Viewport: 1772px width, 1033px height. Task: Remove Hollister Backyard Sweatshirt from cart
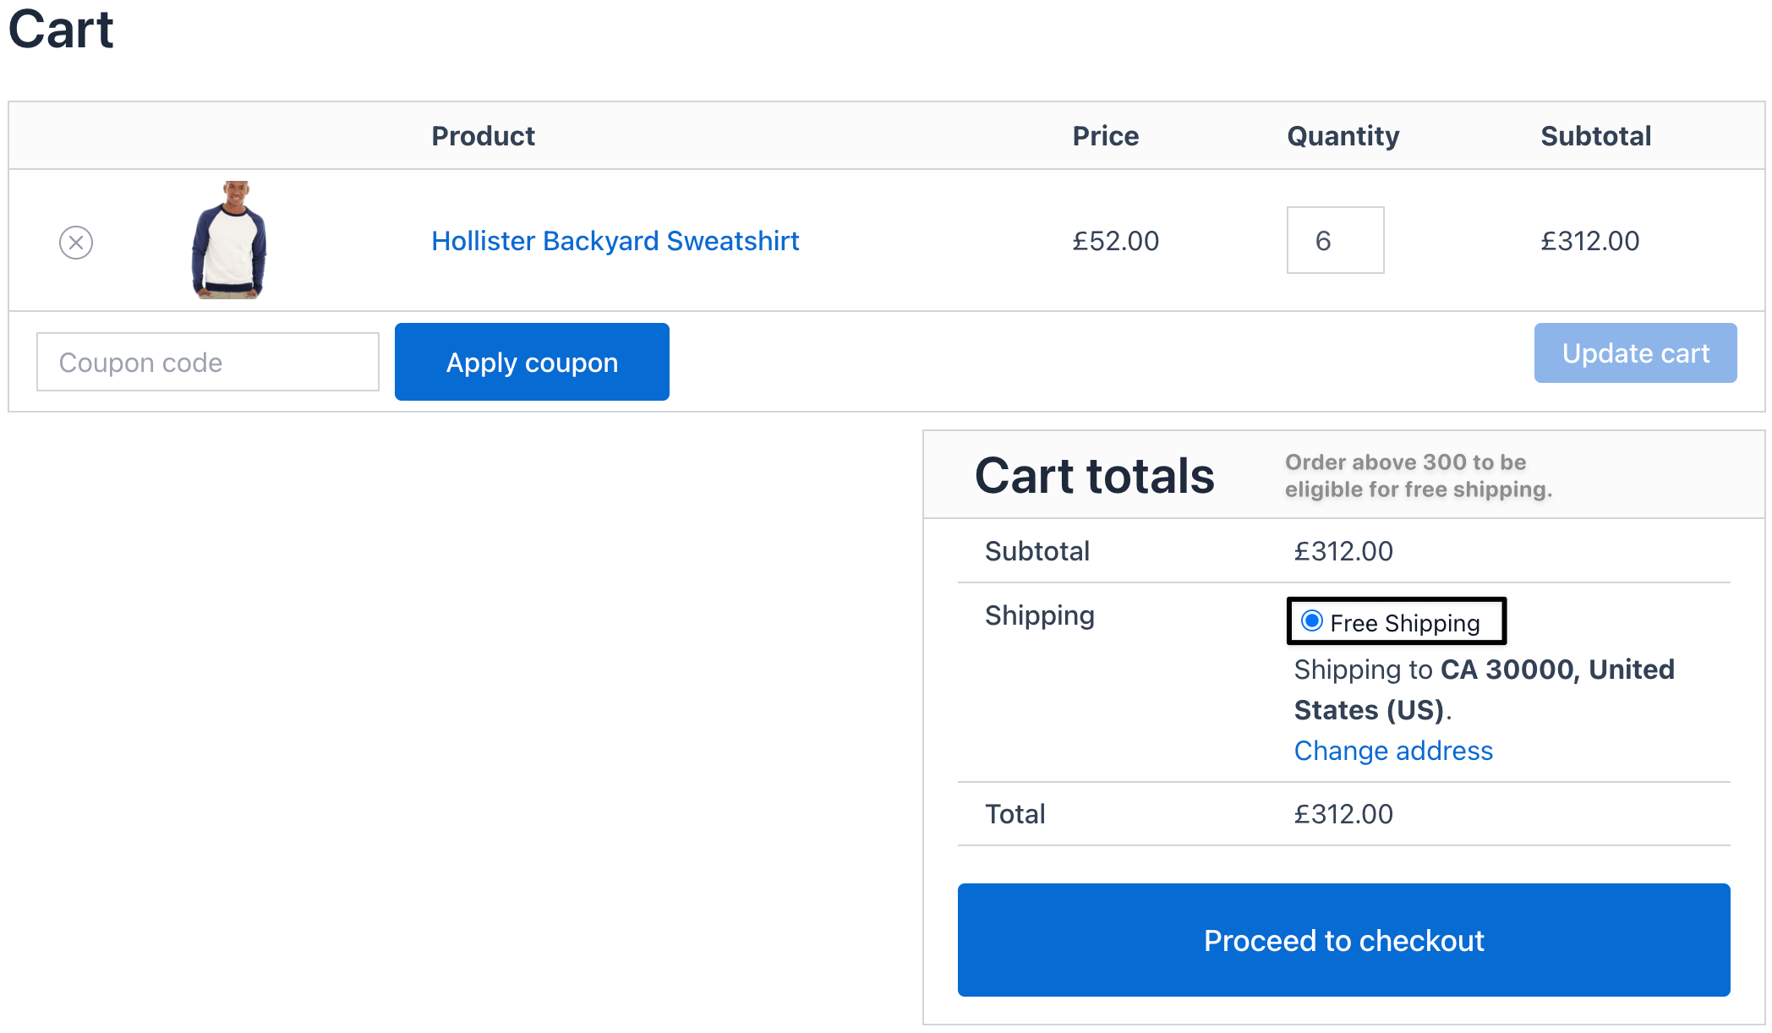(76, 243)
